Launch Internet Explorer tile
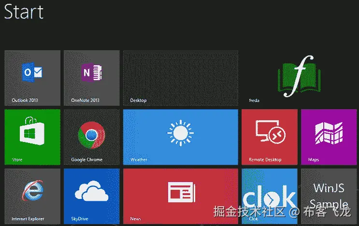Image resolution: width=359 pixels, height=226 pixels. point(32,196)
